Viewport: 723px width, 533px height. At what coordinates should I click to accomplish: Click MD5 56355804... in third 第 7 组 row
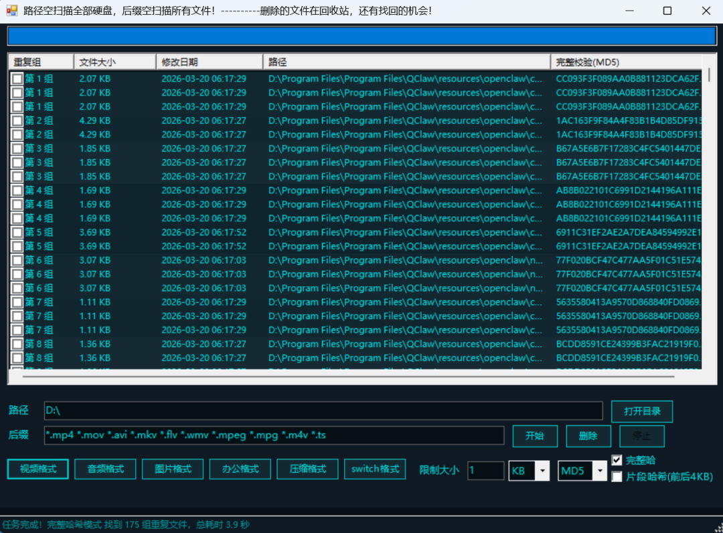click(x=628, y=330)
